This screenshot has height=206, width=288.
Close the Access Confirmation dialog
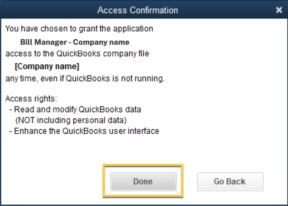(x=279, y=10)
